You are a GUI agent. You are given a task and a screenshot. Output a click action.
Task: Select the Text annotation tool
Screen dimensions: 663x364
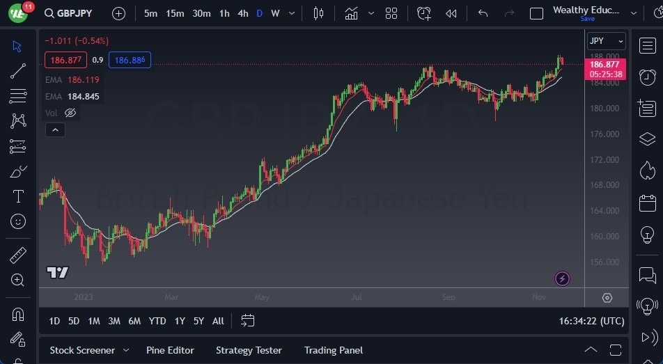click(x=18, y=196)
